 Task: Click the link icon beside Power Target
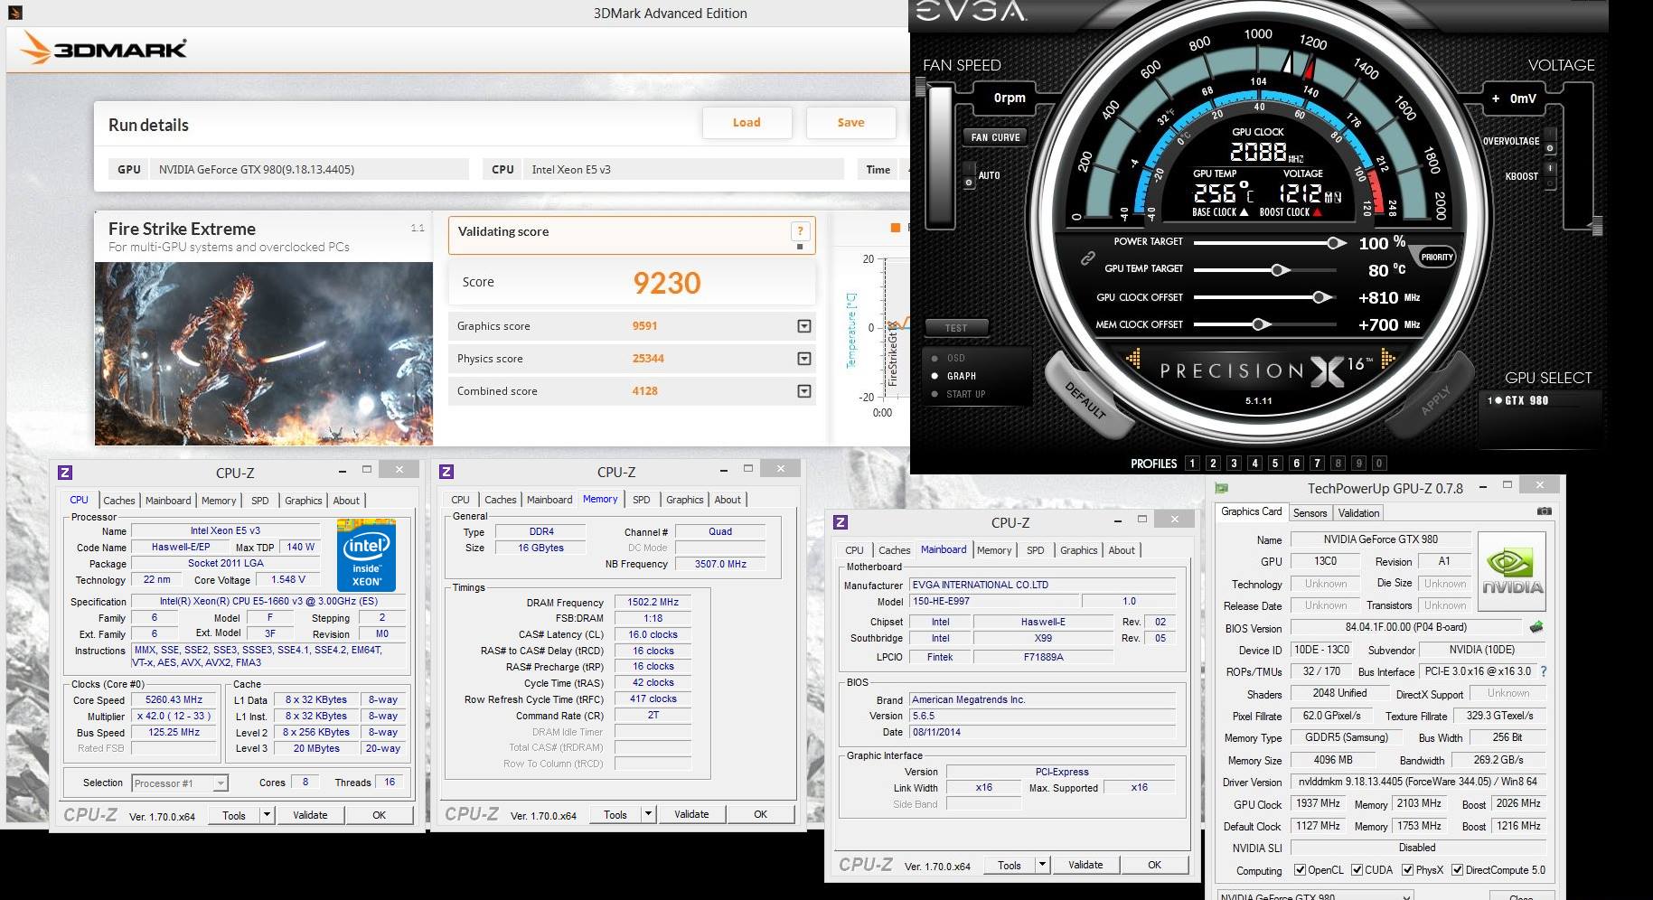pyautogui.click(x=1088, y=258)
